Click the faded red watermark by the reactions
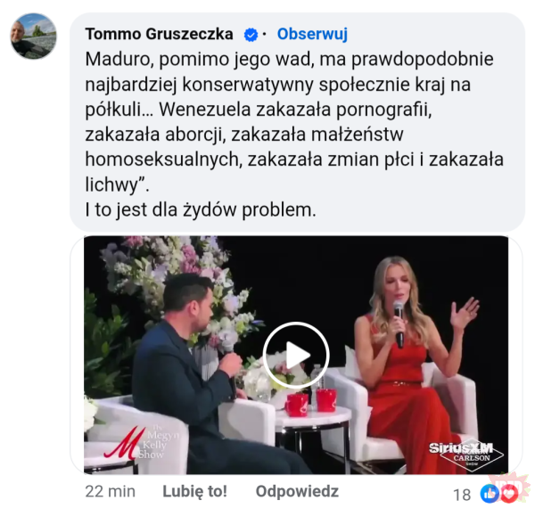Image resolution: width=535 pixels, height=508 pixels. (509, 484)
